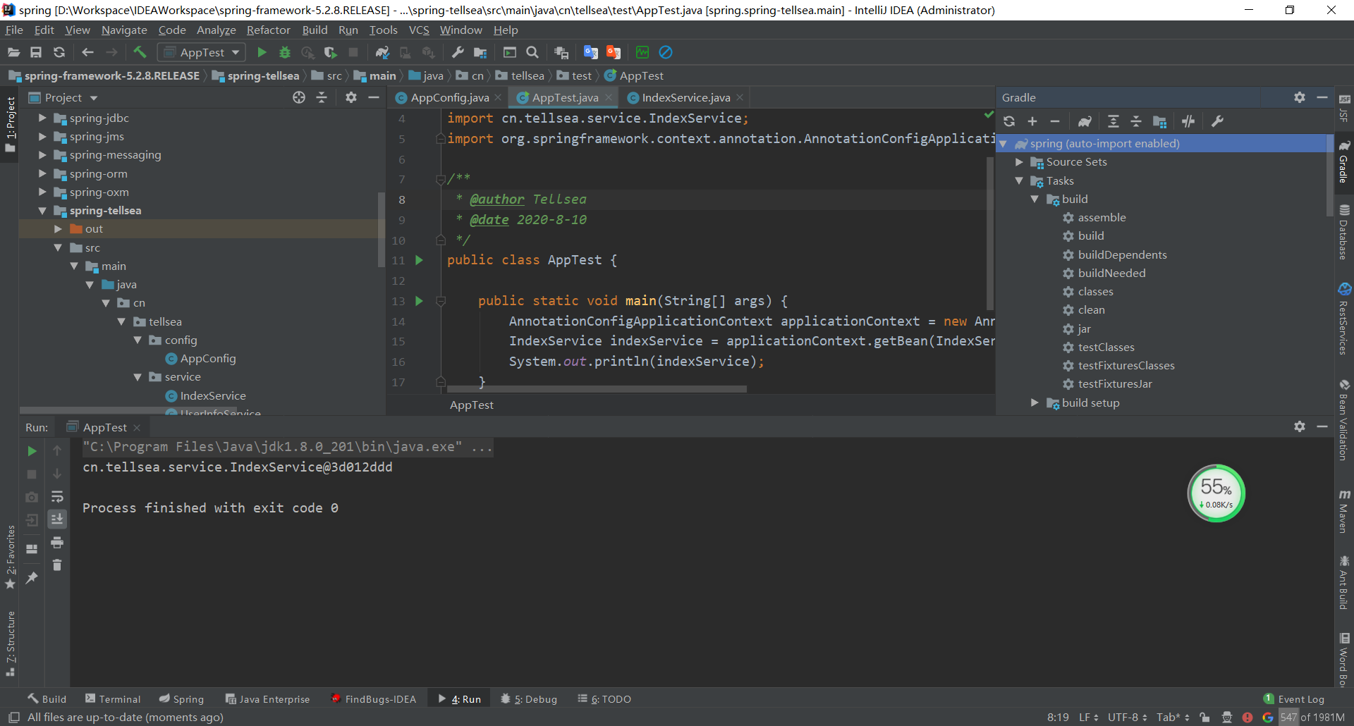The image size is (1354, 726).
Task: Run the AppTest configuration with the green Run icon
Action: click(261, 52)
